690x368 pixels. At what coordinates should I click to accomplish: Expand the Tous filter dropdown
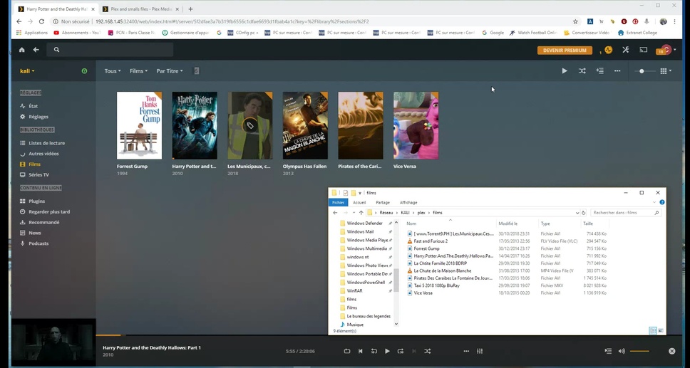(112, 71)
